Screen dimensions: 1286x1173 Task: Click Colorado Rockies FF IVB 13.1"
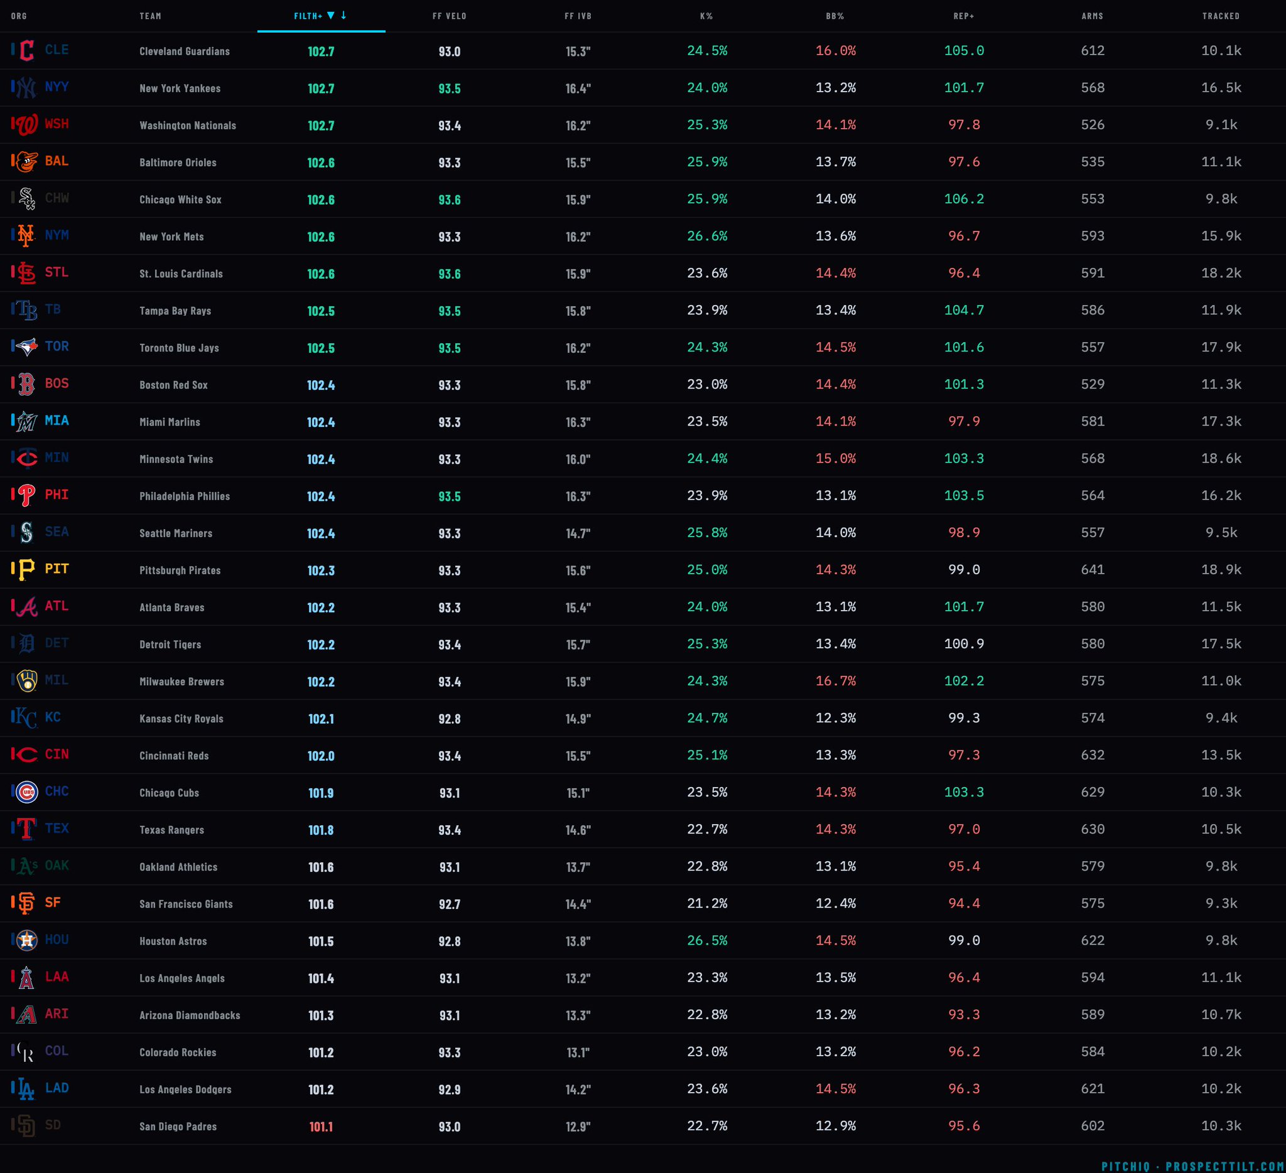(x=578, y=1052)
